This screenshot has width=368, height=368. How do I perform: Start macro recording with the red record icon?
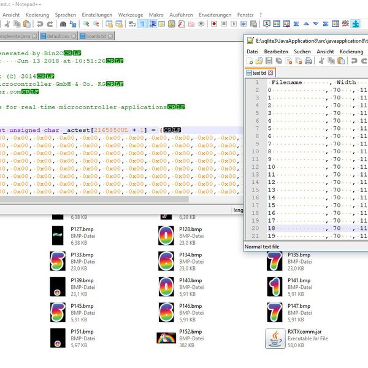pyautogui.click(x=214, y=24)
